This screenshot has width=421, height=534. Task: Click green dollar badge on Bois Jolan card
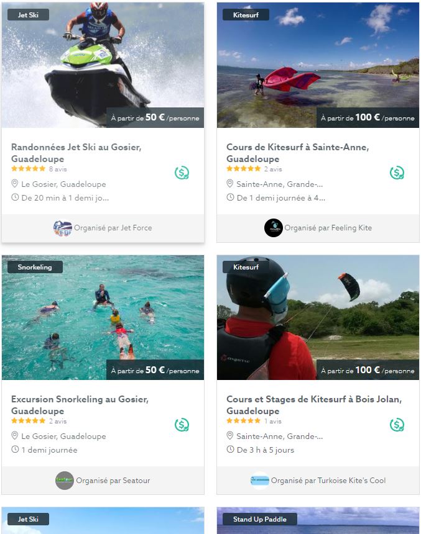[x=397, y=425]
